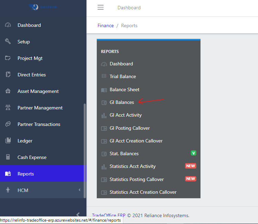Open the Ledger section

click(x=43, y=141)
